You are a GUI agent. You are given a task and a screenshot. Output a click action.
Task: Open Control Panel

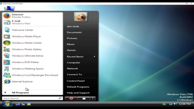(76, 81)
